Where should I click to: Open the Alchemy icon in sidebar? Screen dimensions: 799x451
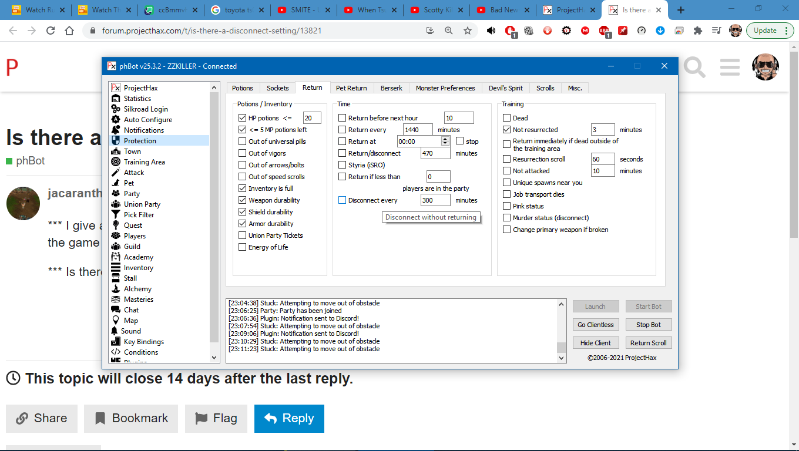pos(116,289)
